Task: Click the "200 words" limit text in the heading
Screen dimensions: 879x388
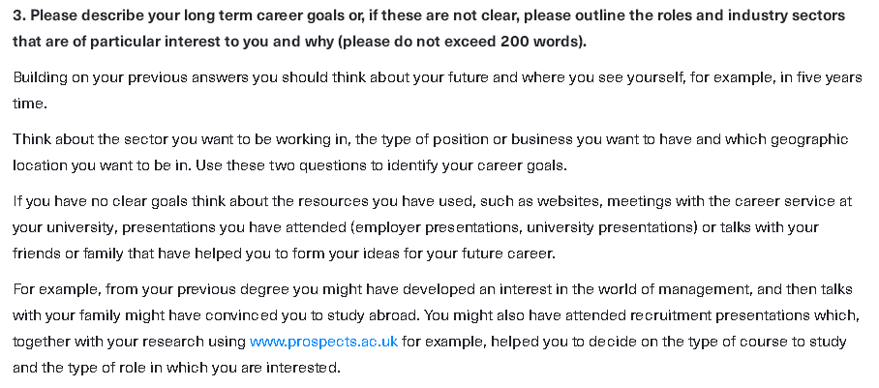Action: pyautogui.click(x=538, y=43)
